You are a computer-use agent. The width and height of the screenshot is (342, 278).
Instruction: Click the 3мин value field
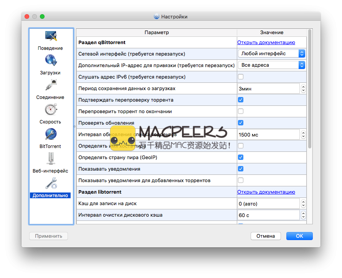pyautogui.click(x=269, y=89)
